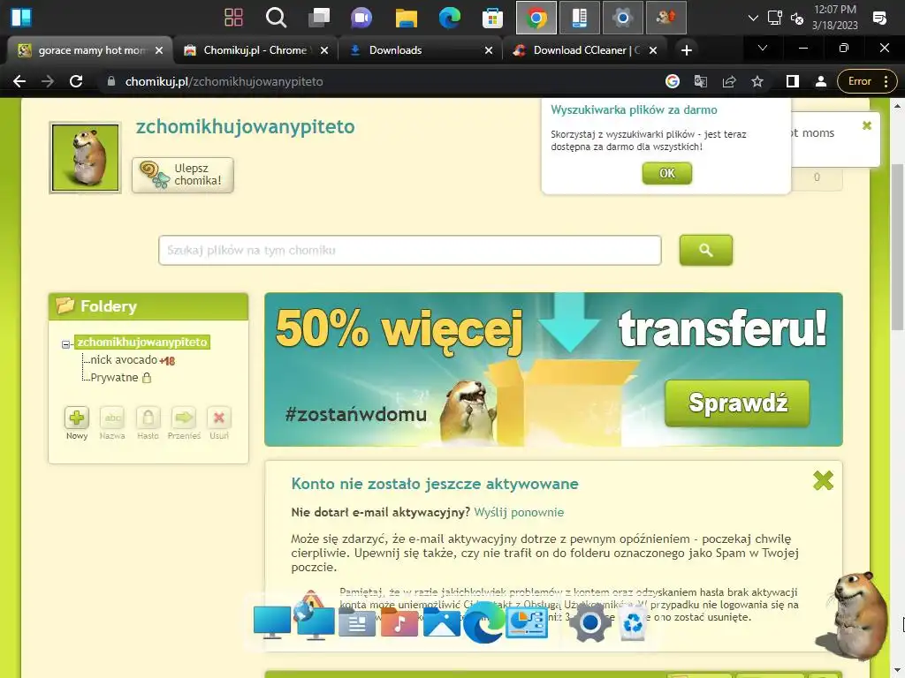
Task: Open taskbar Search magnifier
Action: (x=276, y=18)
